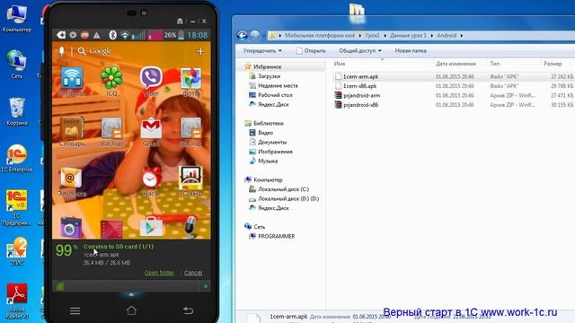
Task: Open the Музыка library
Action: pyautogui.click(x=268, y=161)
